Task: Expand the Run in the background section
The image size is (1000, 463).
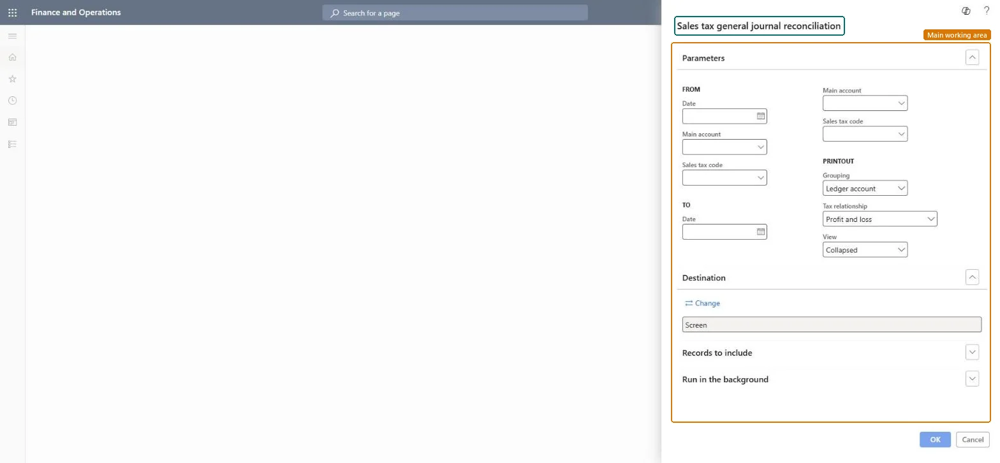Action: point(972,379)
